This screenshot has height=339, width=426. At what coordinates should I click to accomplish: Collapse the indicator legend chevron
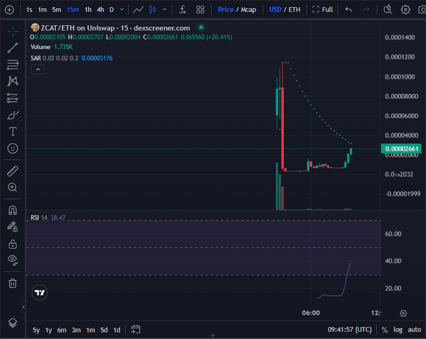click(38, 69)
